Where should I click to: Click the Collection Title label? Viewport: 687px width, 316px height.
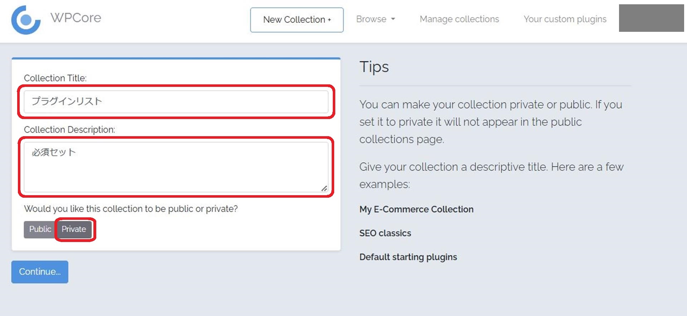click(x=55, y=78)
